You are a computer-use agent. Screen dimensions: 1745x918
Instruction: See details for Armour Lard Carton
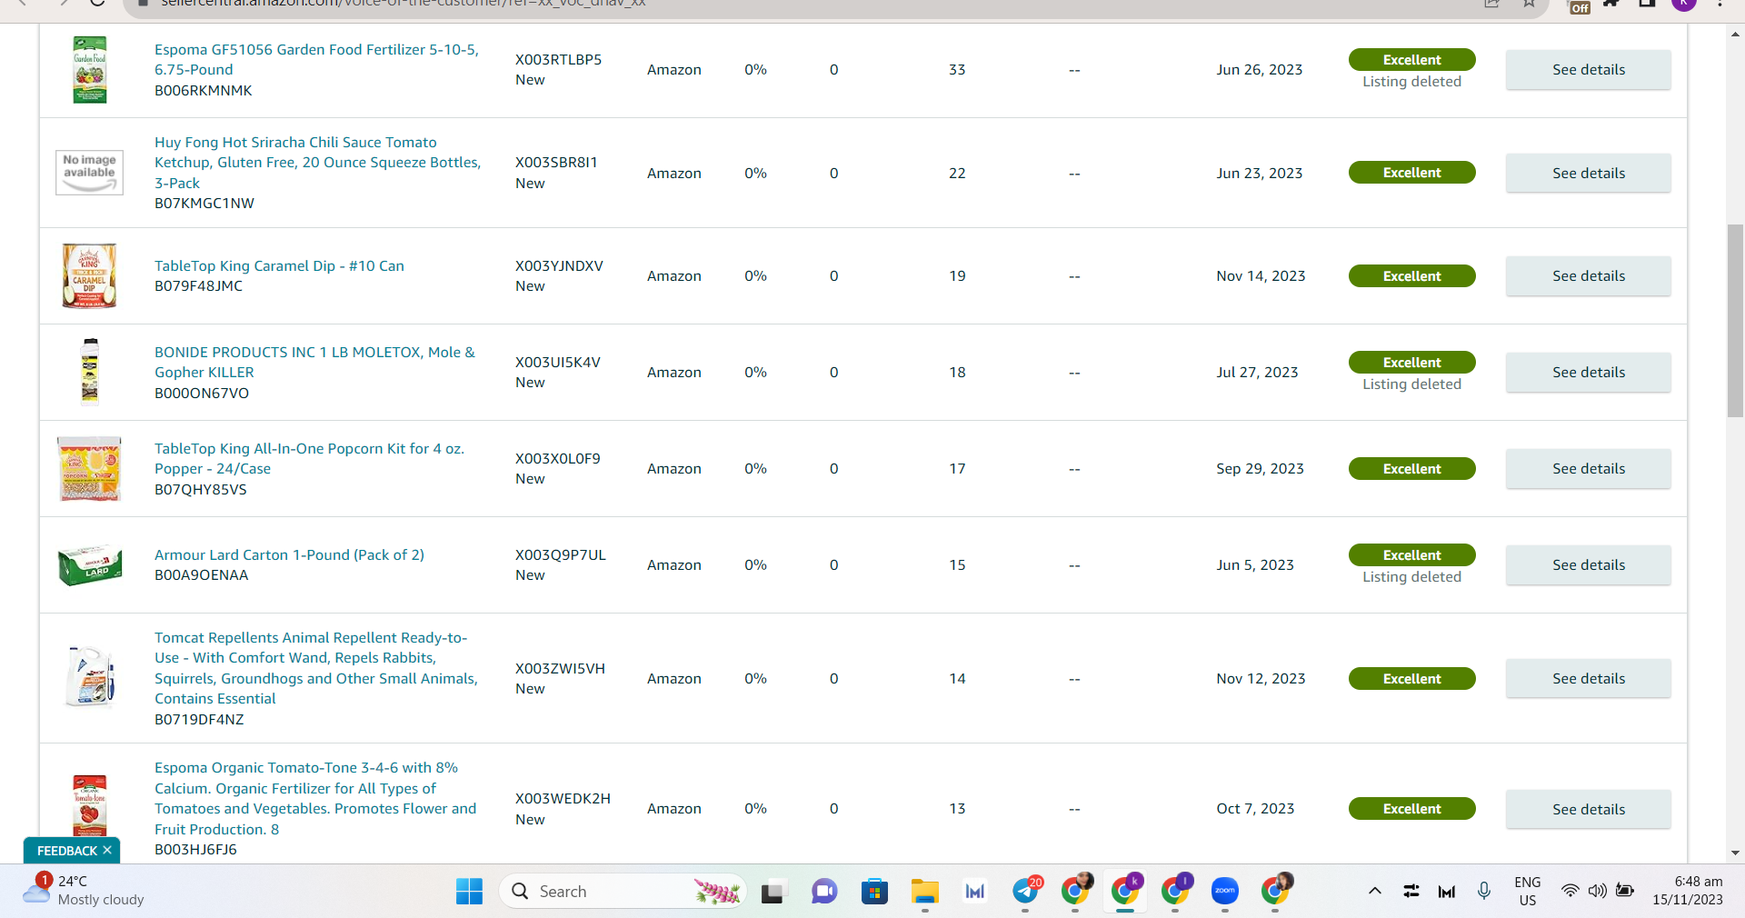(1588, 565)
